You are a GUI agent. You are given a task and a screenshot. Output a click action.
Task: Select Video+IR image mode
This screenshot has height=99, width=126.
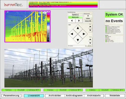[x=88, y=21]
